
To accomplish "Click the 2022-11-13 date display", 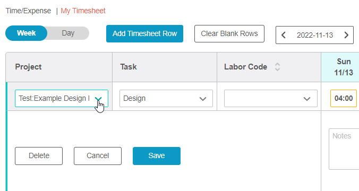I will [x=315, y=35].
